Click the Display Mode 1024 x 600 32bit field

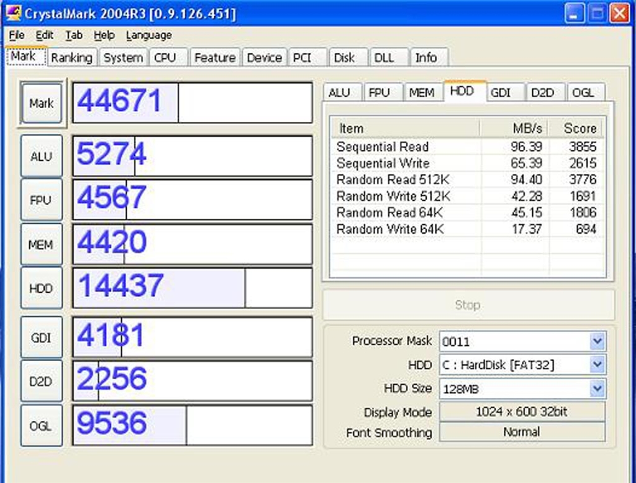point(522,412)
